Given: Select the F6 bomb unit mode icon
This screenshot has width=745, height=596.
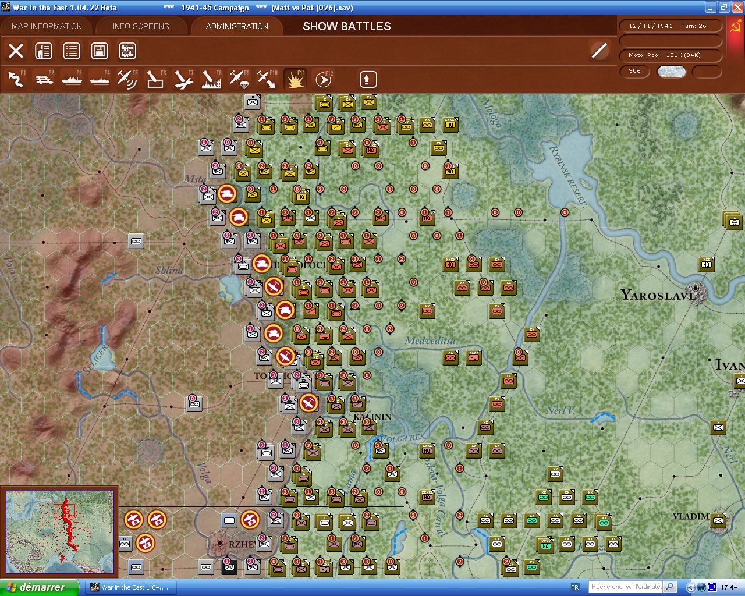Looking at the screenshot, I should [155, 79].
